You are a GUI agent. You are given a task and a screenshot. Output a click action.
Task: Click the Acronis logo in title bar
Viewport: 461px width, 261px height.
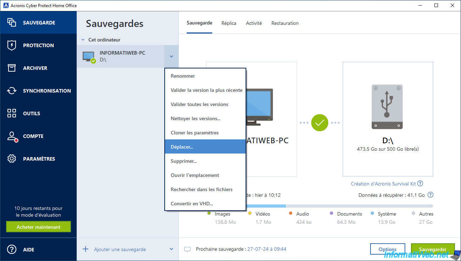pyautogui.click(x=5, y=5)
